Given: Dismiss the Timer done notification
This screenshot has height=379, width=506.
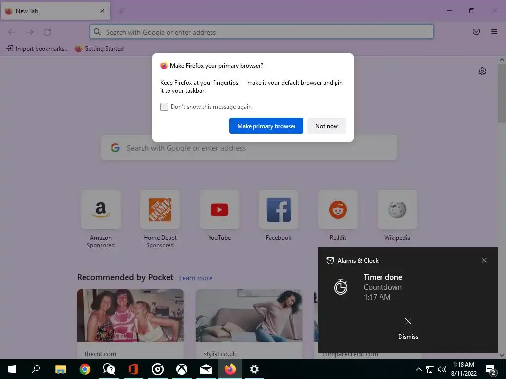Looking at the screenshot, I should pyautogui.click(x=408, y=328).
